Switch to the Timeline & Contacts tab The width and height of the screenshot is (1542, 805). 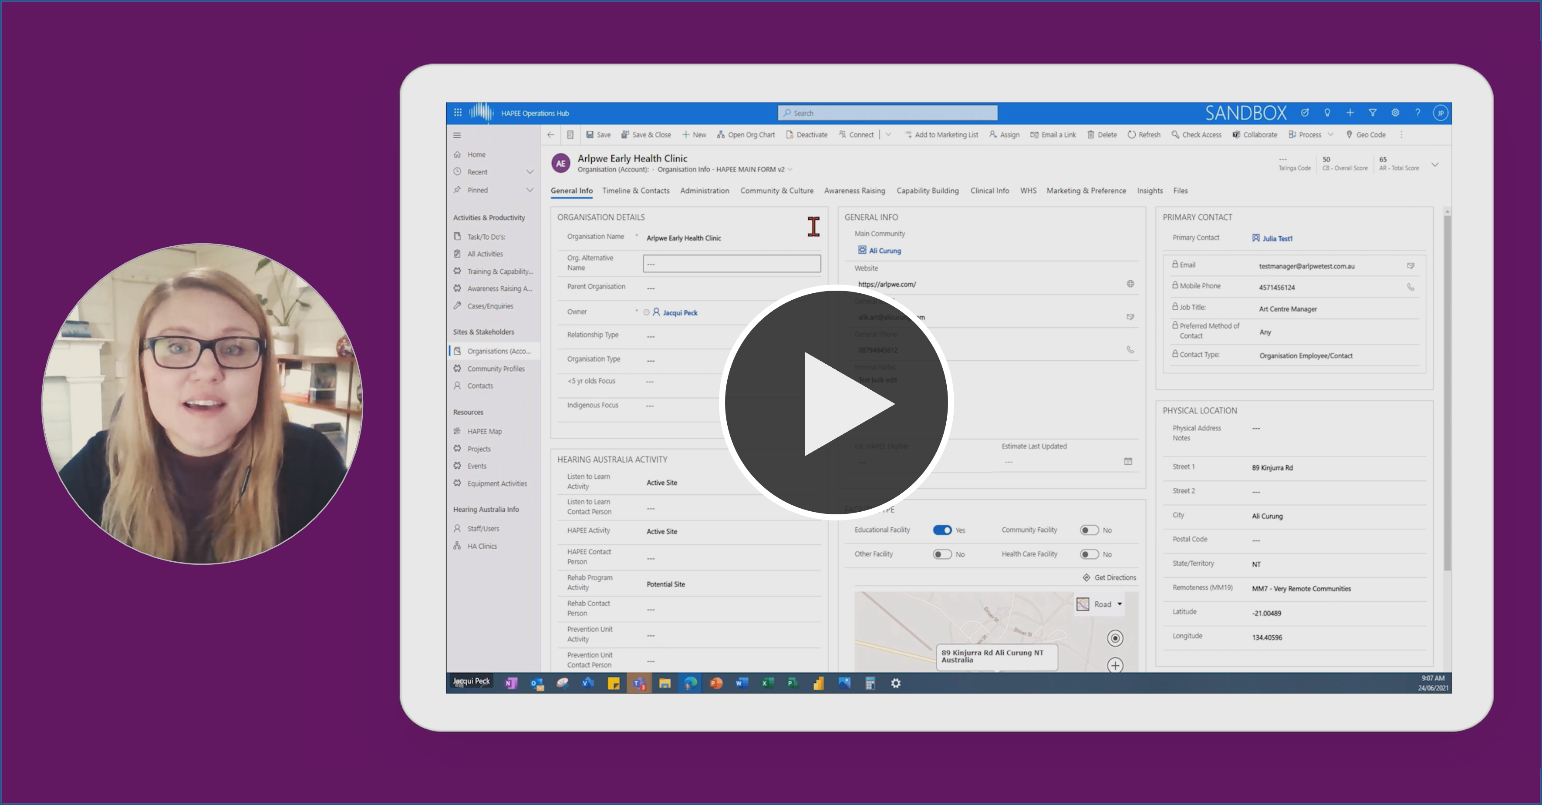tap(636, 191)
